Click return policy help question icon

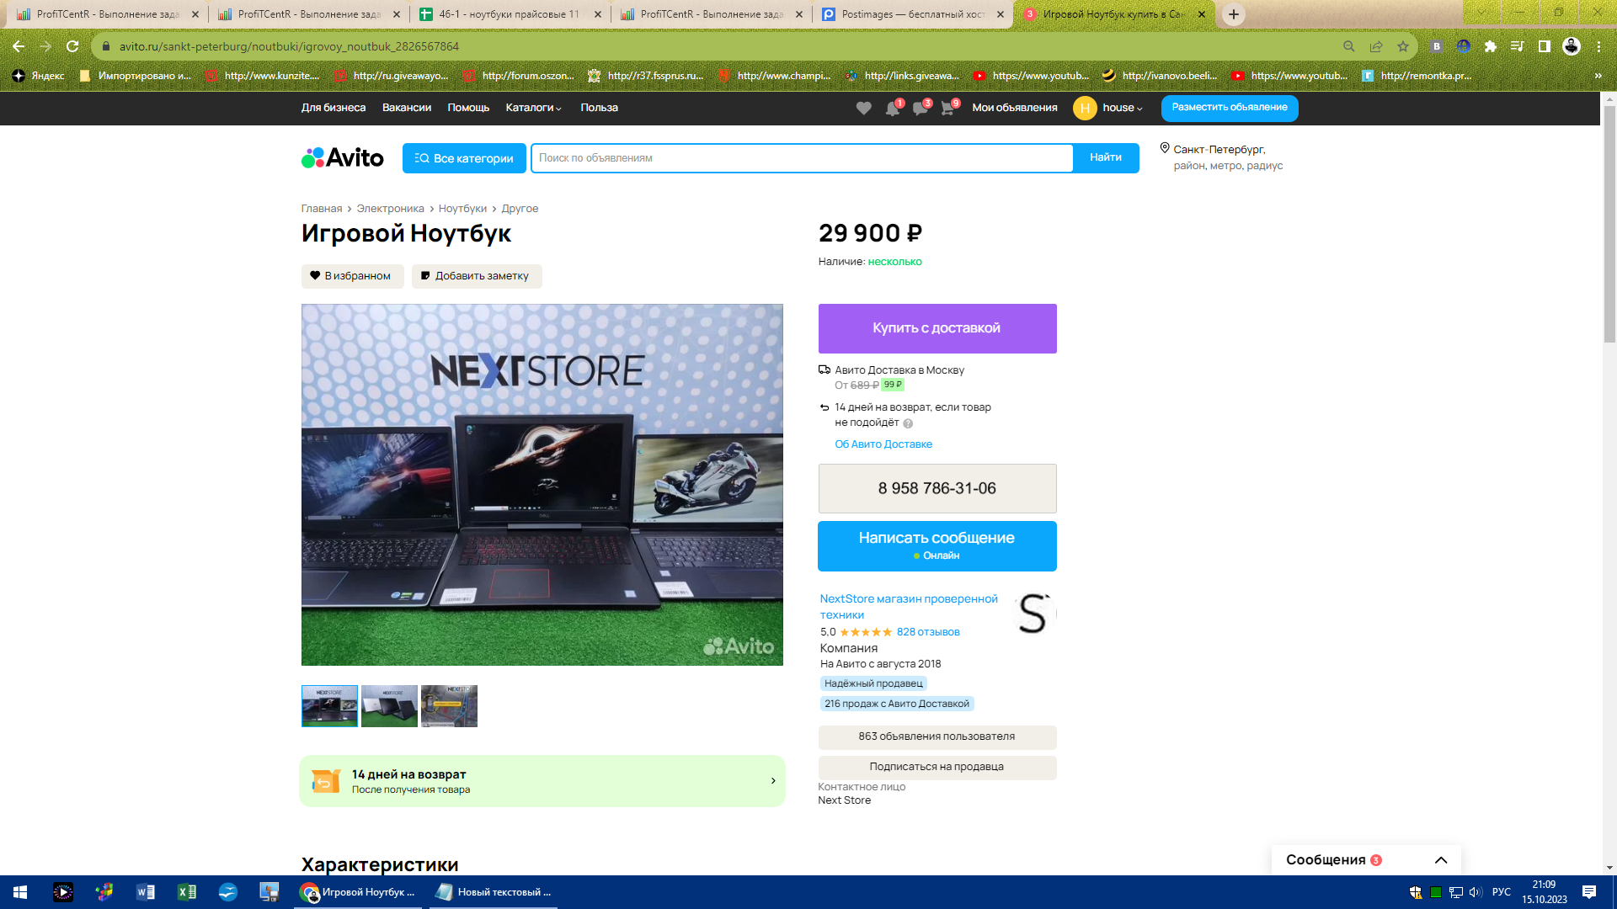[x=908, y=424]
